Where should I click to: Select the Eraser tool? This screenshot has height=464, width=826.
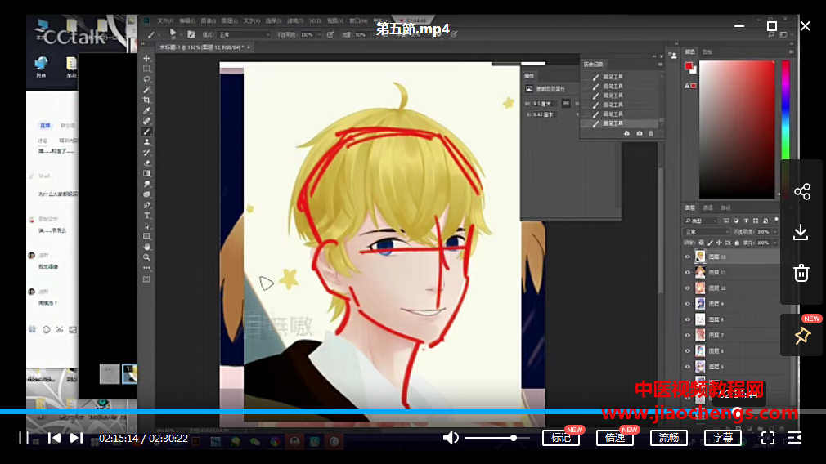point(147,163)
